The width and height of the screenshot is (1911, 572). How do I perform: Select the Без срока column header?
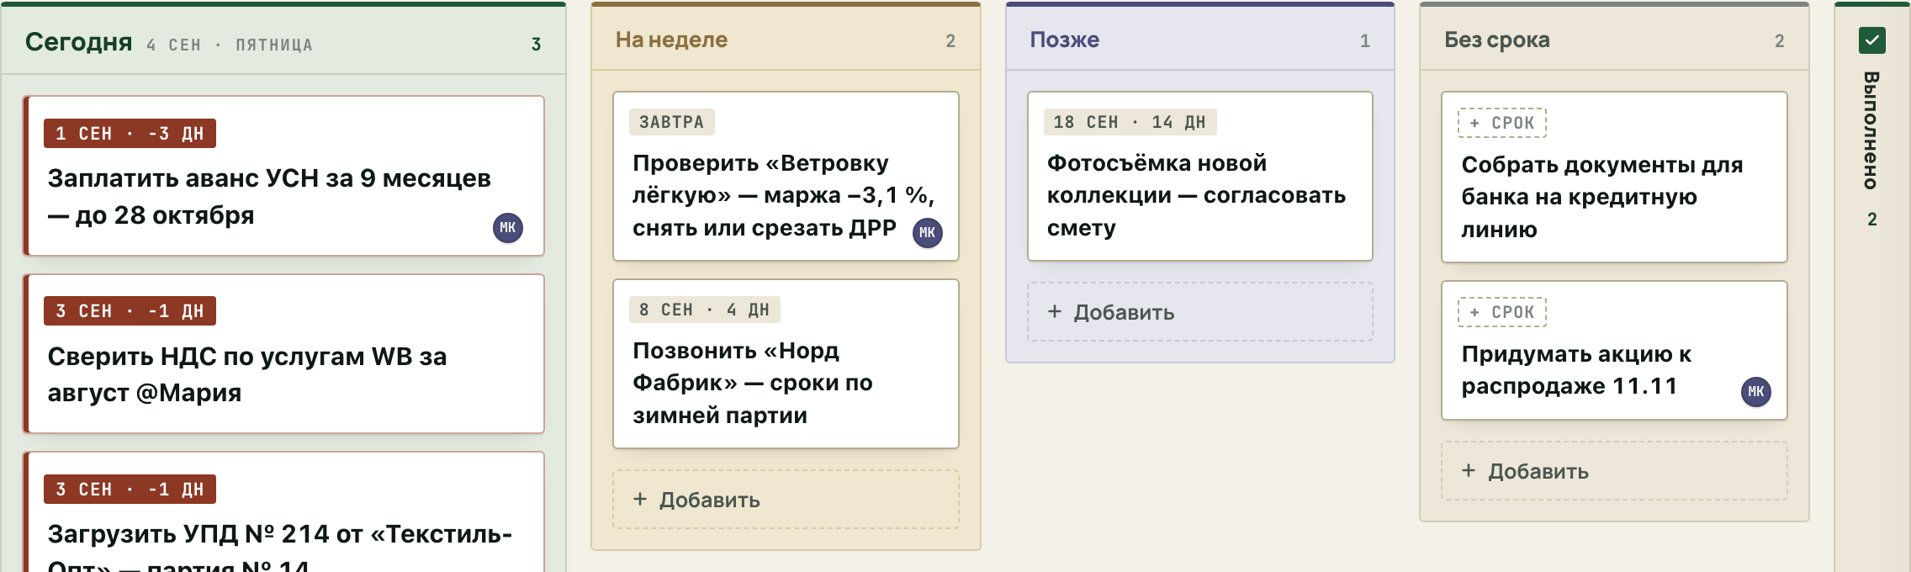click(x=1614, y=39)
